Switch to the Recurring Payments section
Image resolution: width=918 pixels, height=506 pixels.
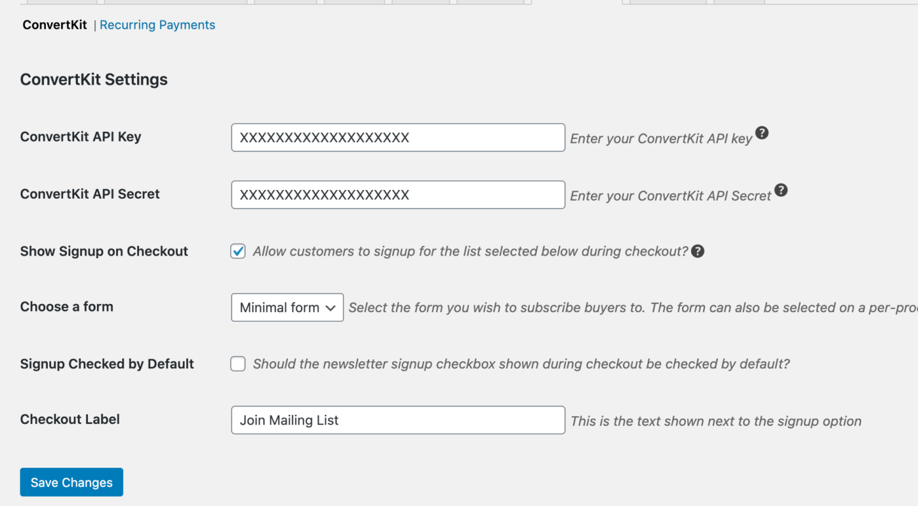coord(157,24)
